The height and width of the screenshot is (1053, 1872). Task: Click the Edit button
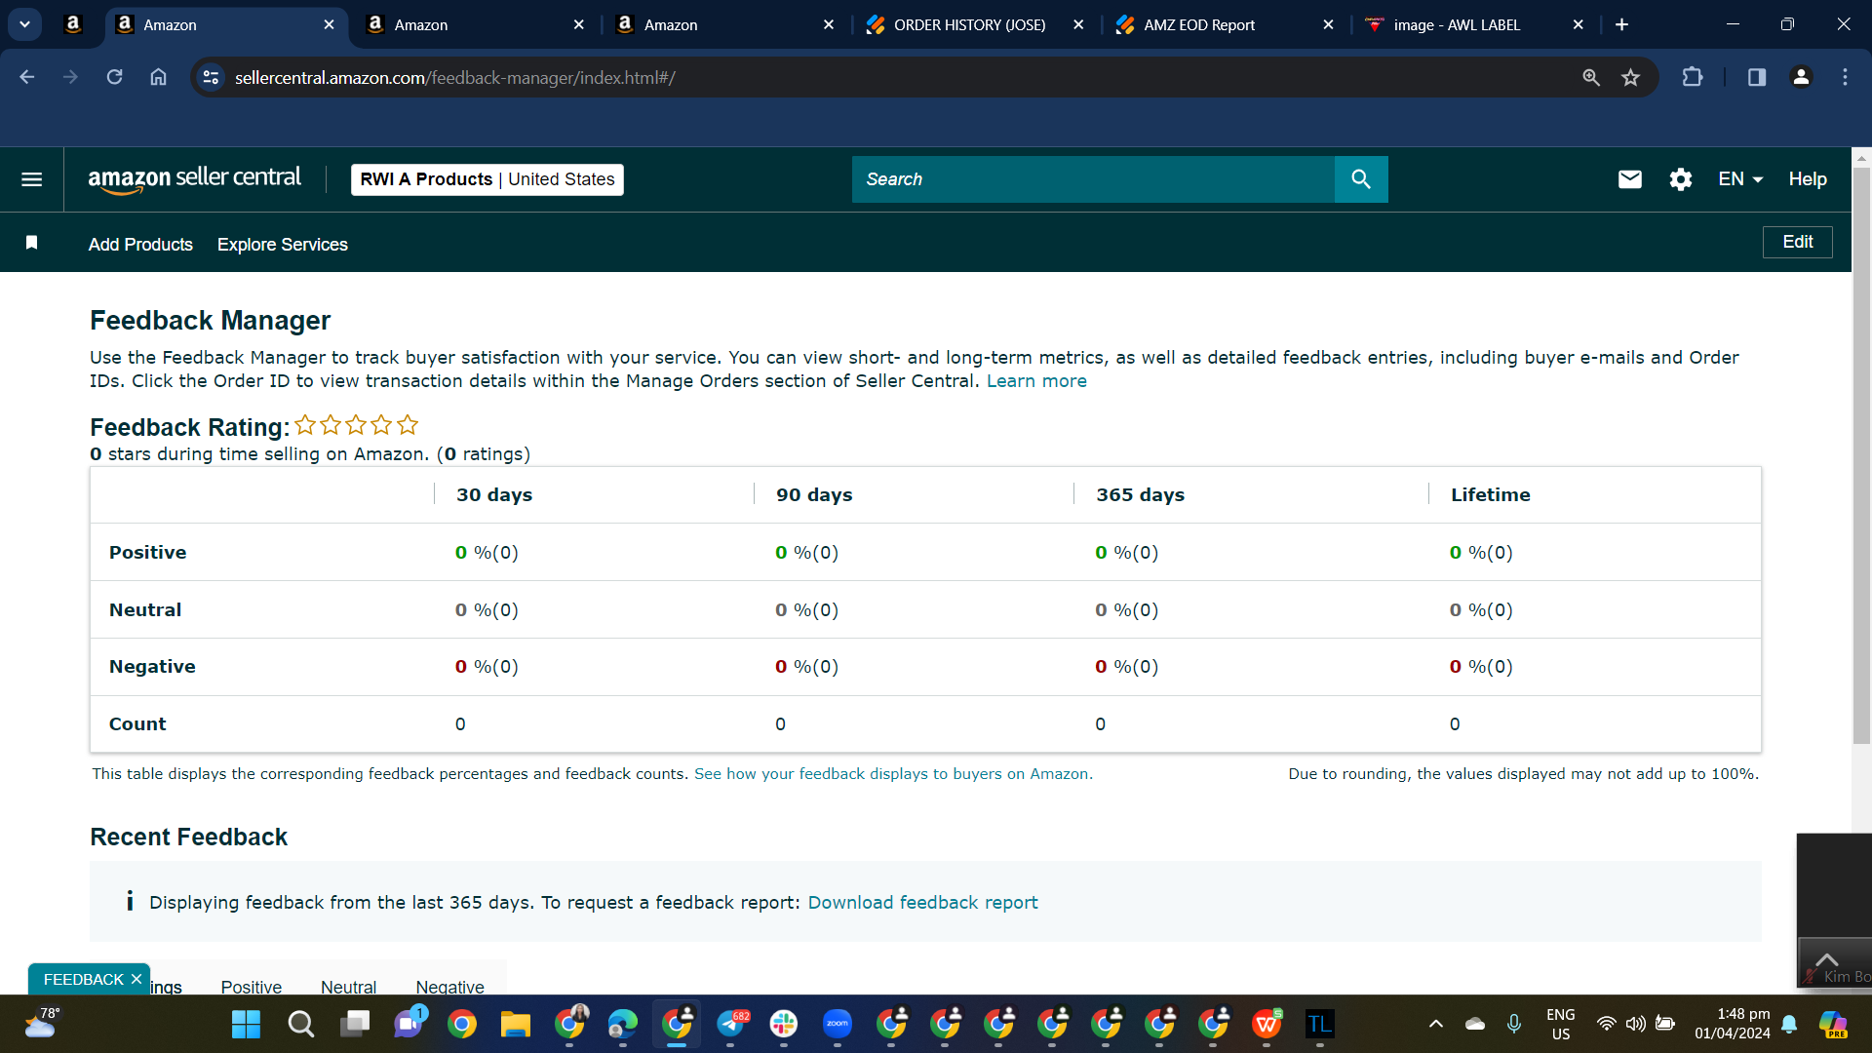[x=1798, y=242]
